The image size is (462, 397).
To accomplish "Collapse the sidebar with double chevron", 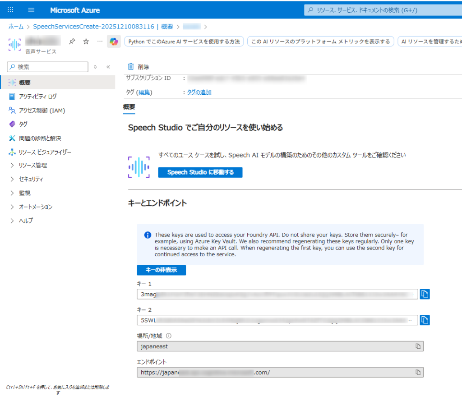I will click(108, 67).
